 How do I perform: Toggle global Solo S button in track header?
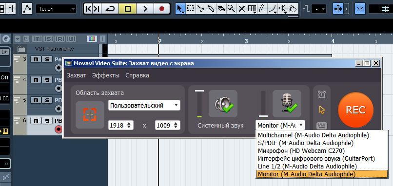[48, 39]
